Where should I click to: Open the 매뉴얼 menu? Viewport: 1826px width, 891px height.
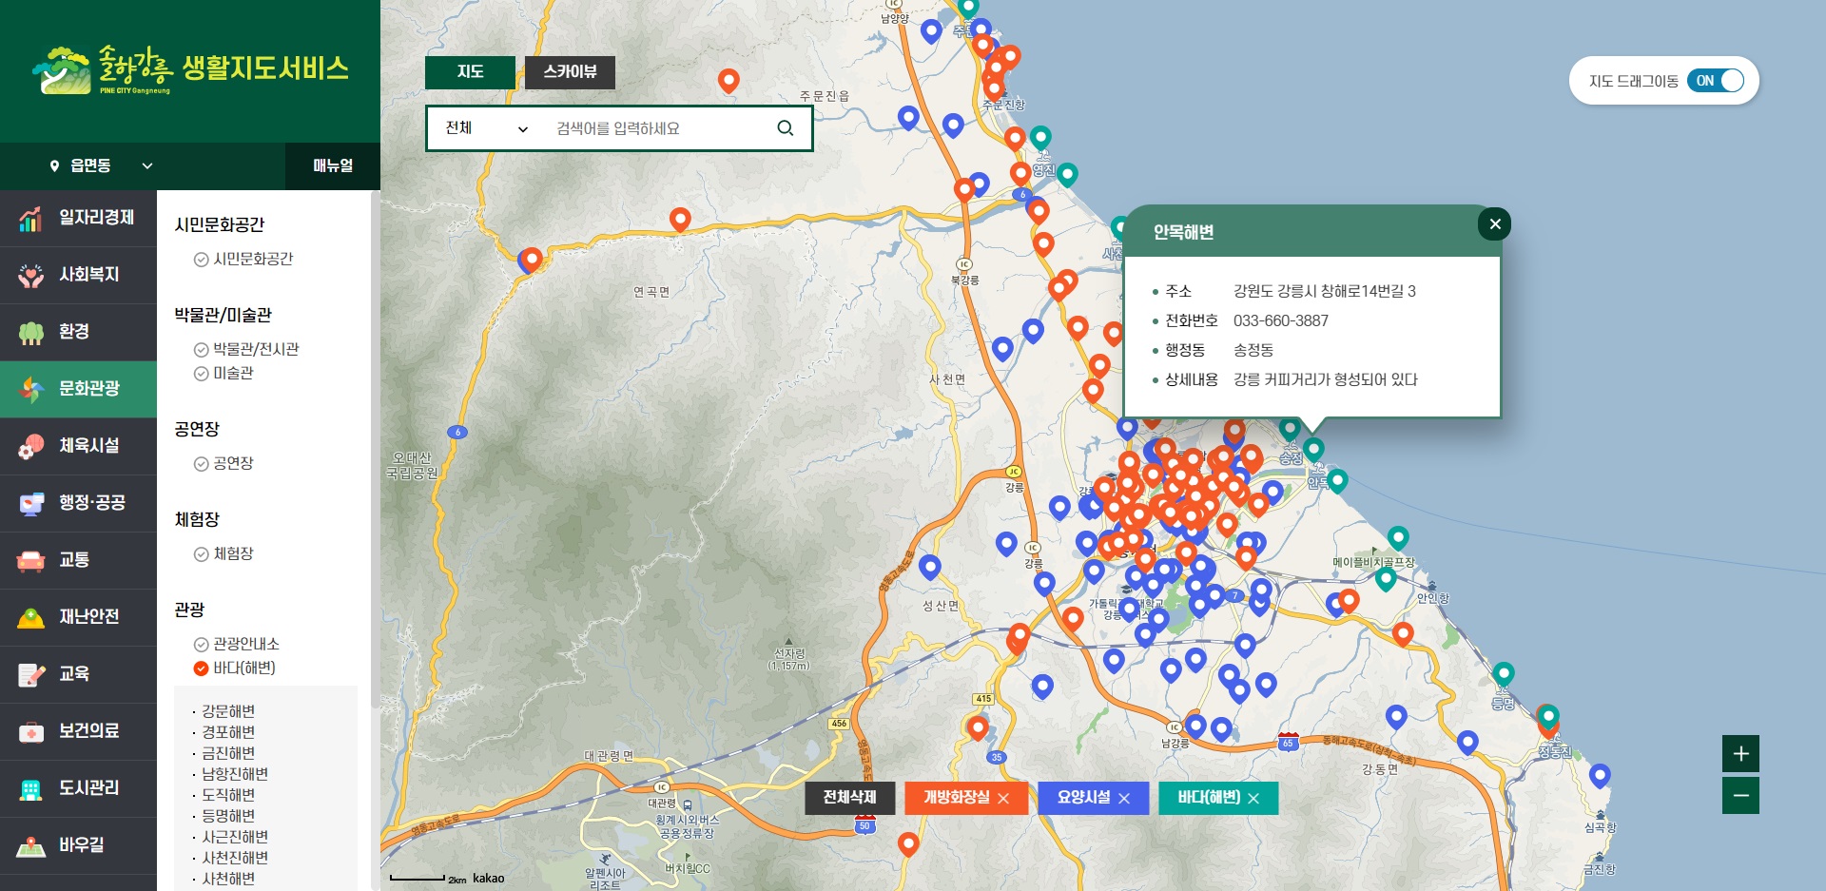click(x=333, y=165)
